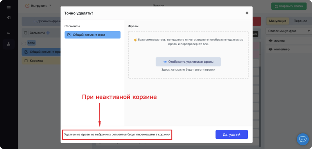
Task: Click the Точно удалять? dialog title
Action: point(79,13)
